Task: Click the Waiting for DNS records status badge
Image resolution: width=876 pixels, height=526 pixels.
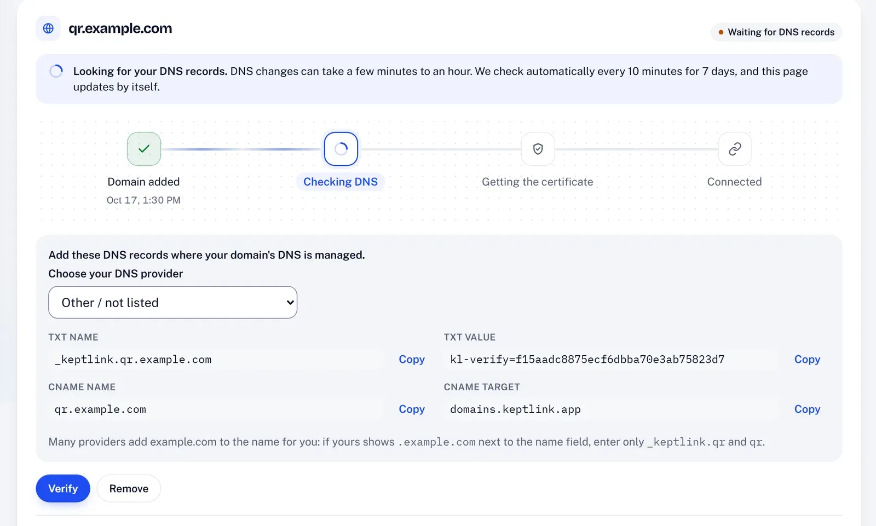Action: point(776,32)
